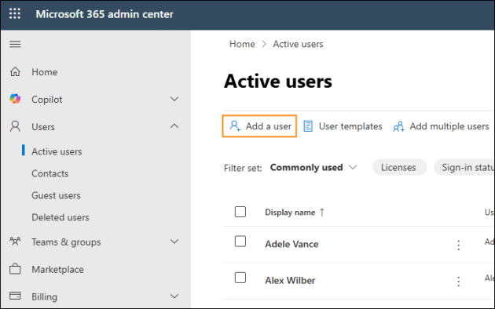Click the User templates button label
495x309 pixels.
(350, 126)
